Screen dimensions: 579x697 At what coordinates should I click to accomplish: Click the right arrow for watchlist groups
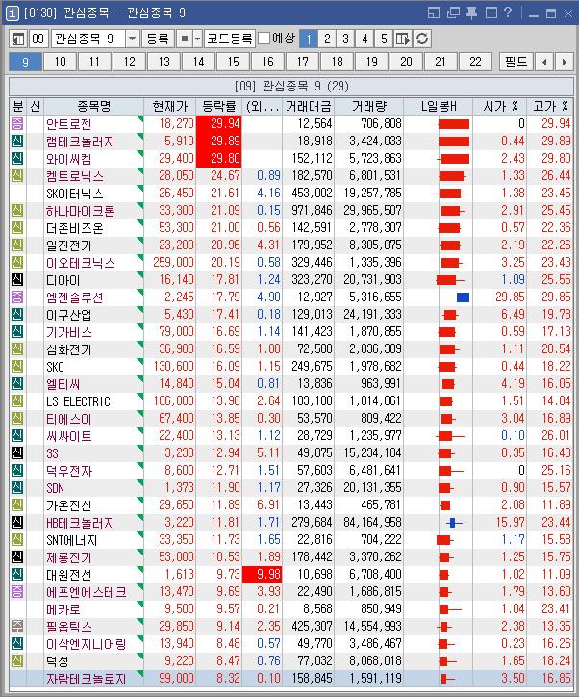tap(565, 62)
